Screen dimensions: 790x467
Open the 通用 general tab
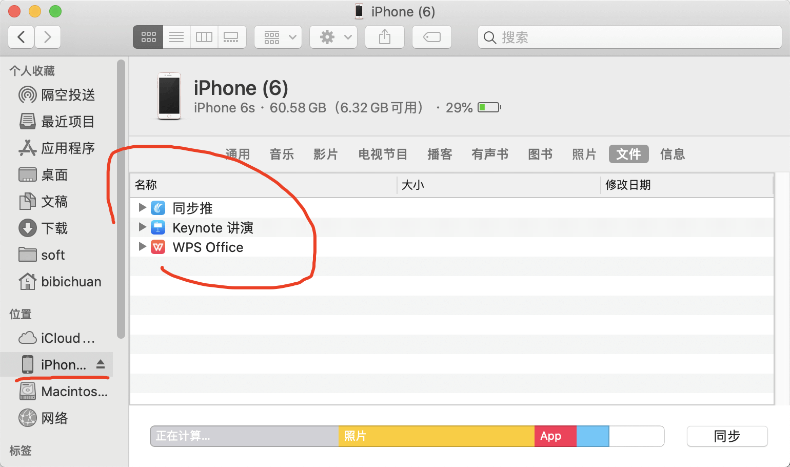click(x=238, y=154)
